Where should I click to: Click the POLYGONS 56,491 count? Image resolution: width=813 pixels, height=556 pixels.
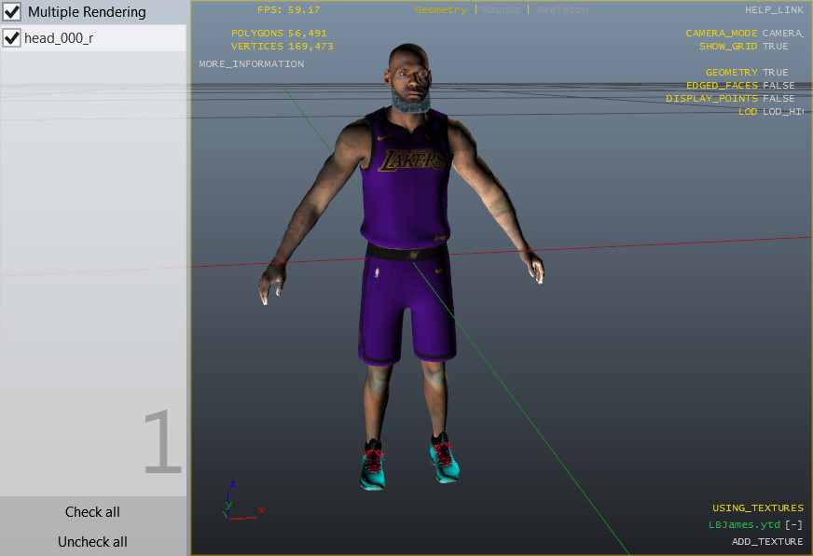[279, 34]
